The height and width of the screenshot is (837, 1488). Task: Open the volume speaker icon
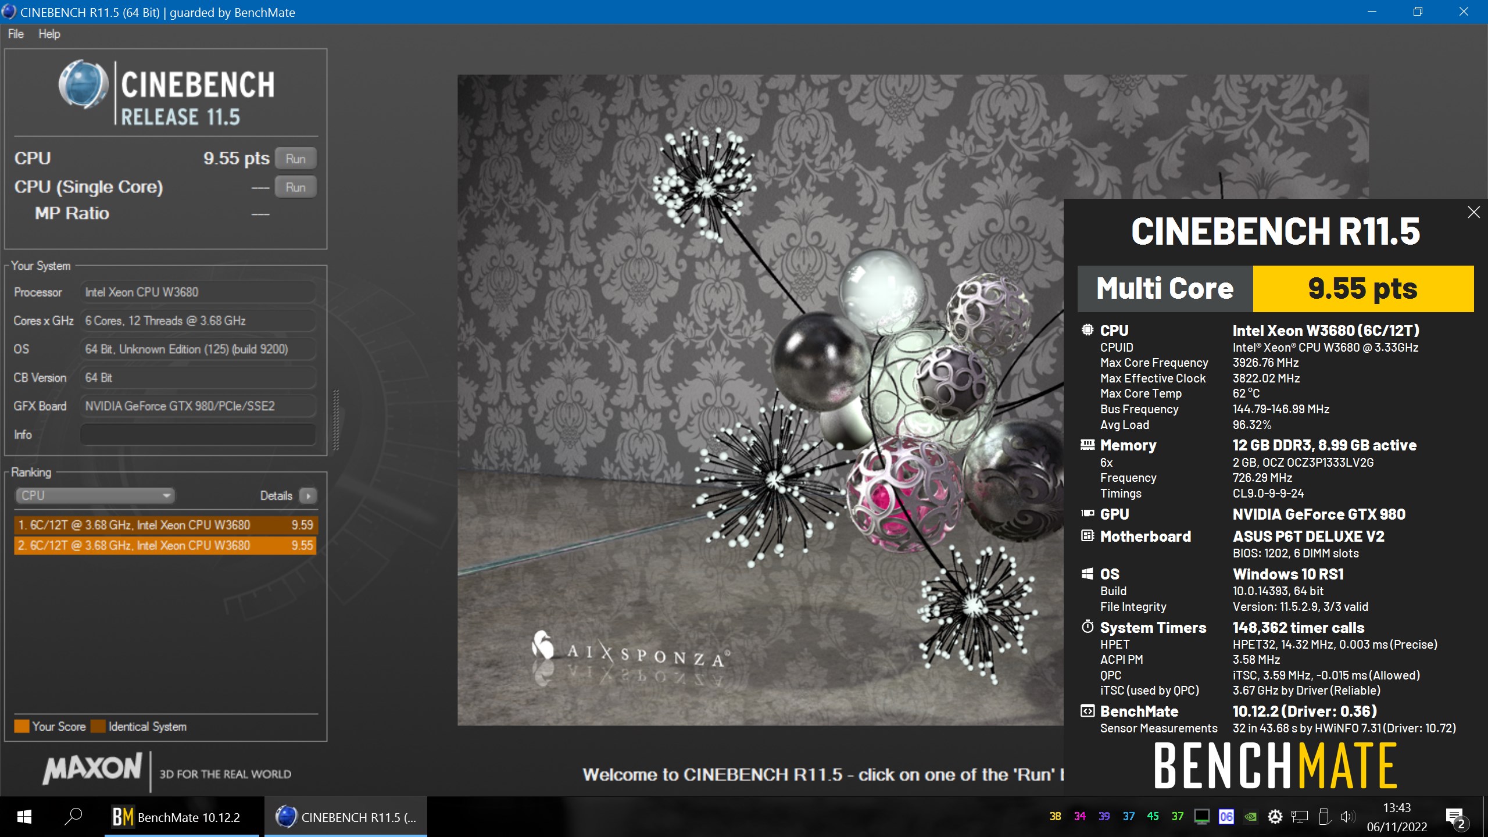[x=1348, y=817]
